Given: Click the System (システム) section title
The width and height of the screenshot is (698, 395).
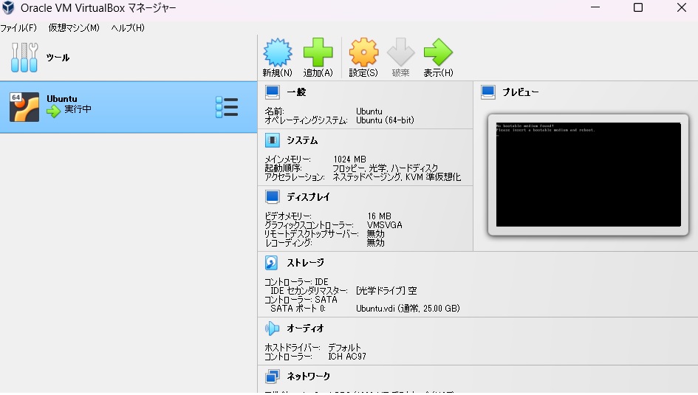Looking at the screenshot, I should 302,140.
